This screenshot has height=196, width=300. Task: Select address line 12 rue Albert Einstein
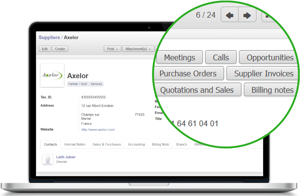97,106
